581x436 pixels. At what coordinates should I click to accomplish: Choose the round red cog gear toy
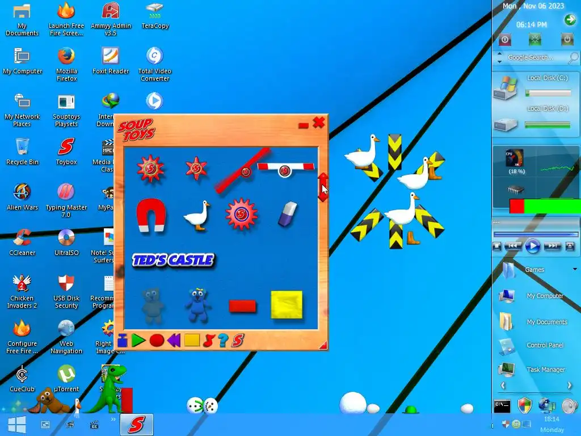click(x=241, y=214)
